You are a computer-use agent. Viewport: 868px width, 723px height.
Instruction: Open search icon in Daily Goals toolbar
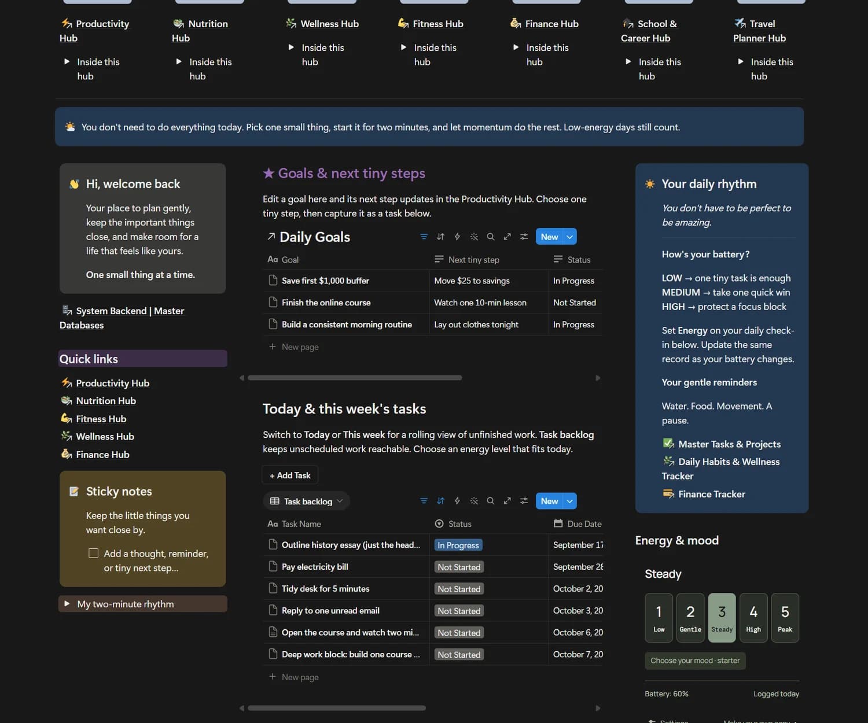pos(491,237)
